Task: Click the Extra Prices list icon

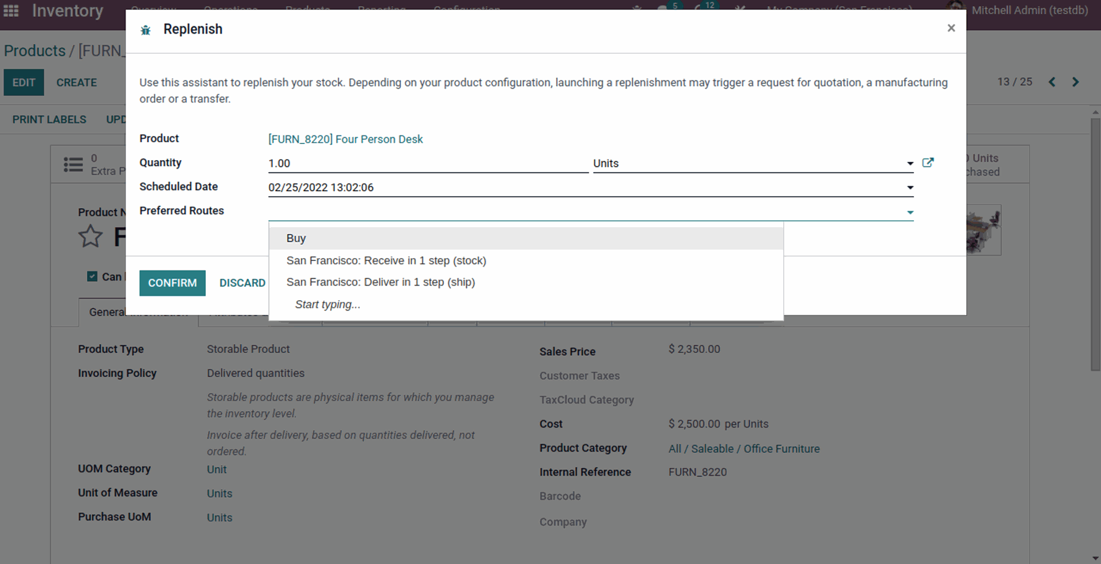Action: click(x=73, y=165)
